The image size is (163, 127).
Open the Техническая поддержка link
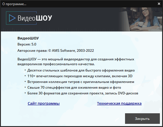click(x=119, y=103)
